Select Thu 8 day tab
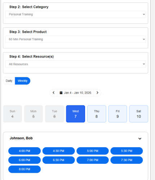This screenshot has height=180, width=155. (97, 114)
